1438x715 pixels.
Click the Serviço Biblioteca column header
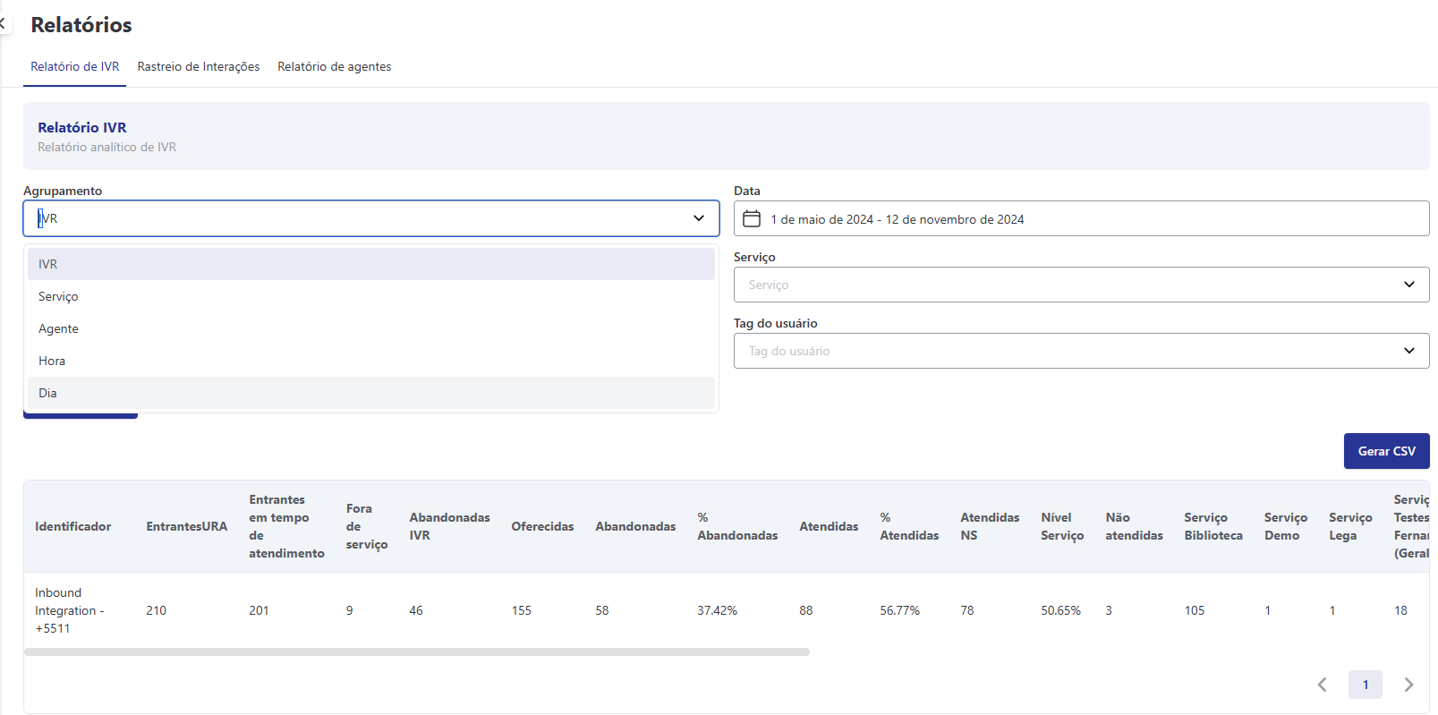(1213, 526)
